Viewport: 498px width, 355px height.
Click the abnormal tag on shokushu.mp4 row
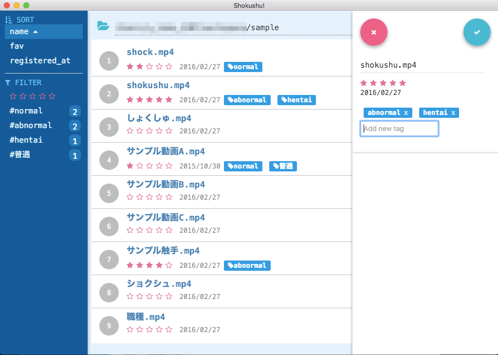247,100
